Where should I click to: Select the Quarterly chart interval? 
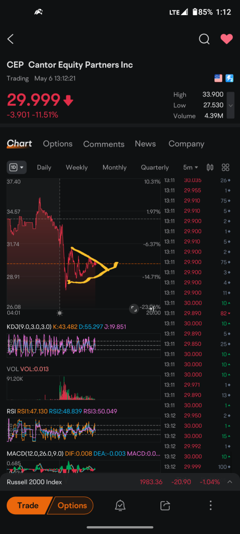point(155,167)
